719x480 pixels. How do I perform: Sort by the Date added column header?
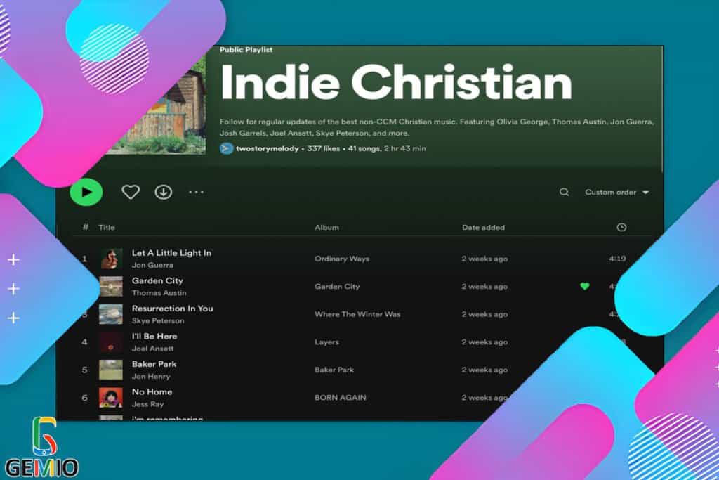point(483,227)
